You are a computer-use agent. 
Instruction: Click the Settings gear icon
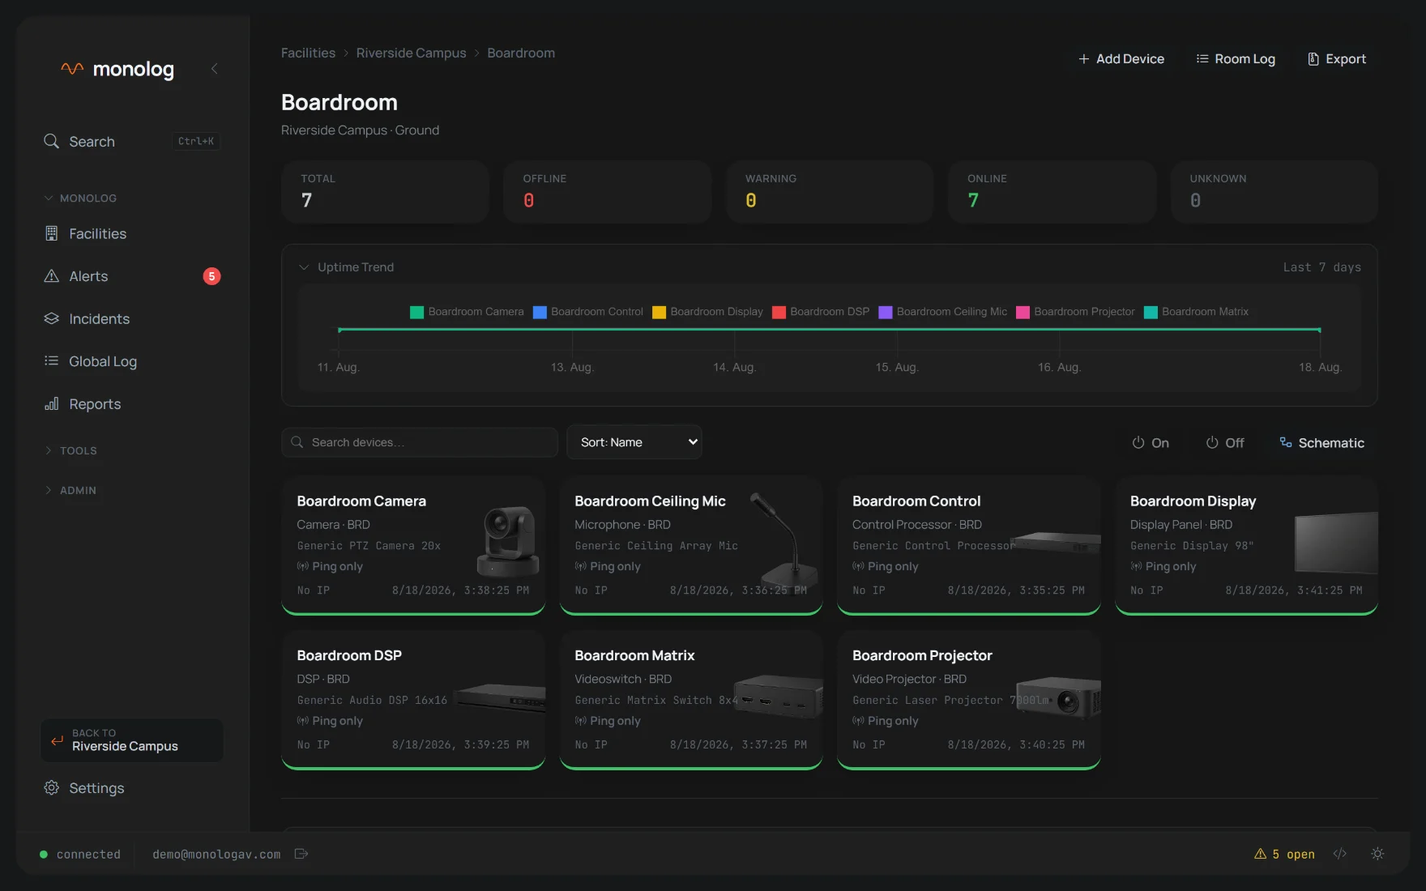51,787
